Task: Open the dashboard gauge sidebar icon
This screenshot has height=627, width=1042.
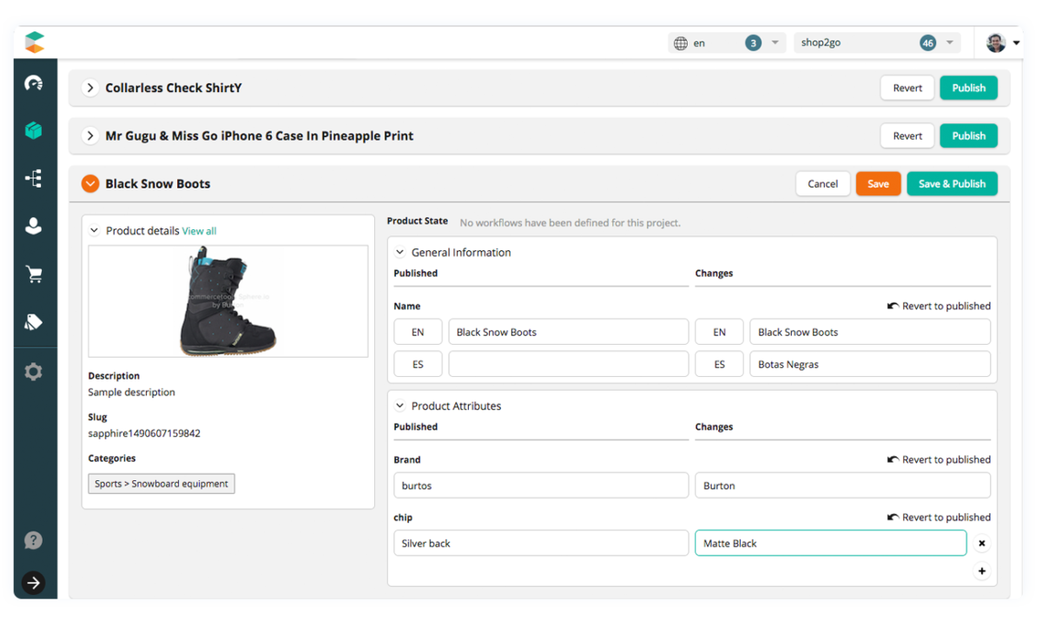Action: (34, 83)
